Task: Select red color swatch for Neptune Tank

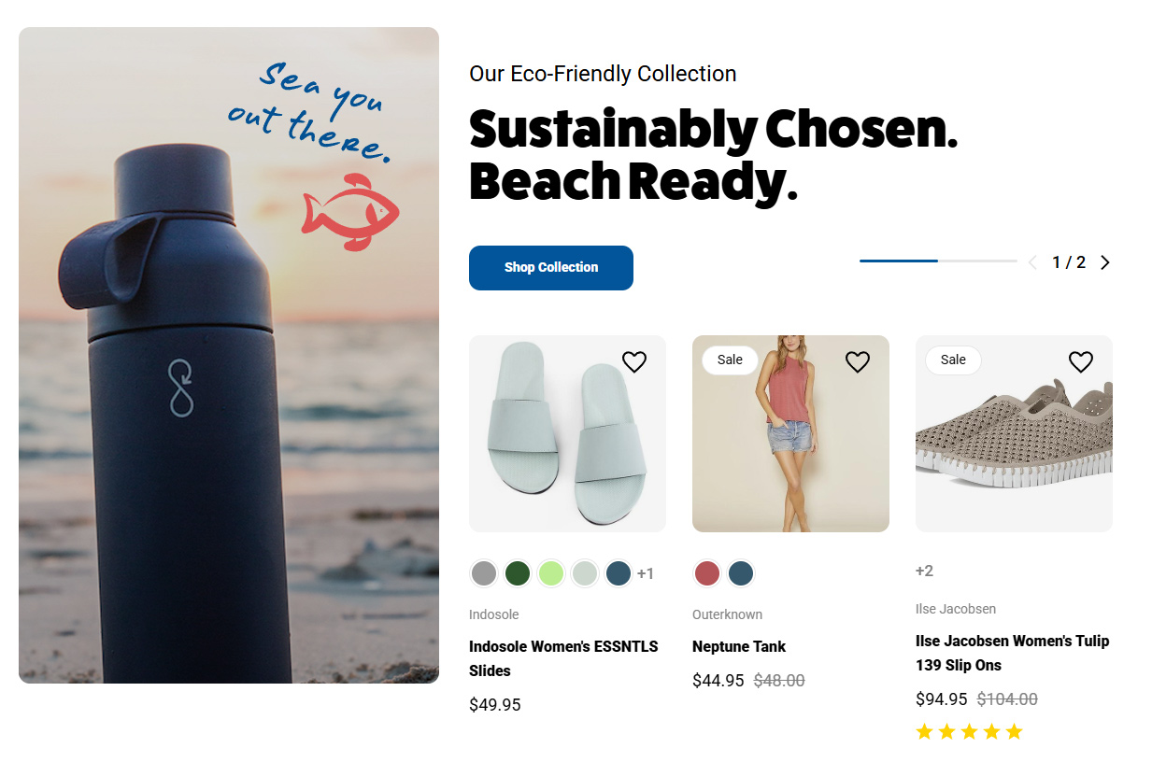Action: tap(707, 573)
